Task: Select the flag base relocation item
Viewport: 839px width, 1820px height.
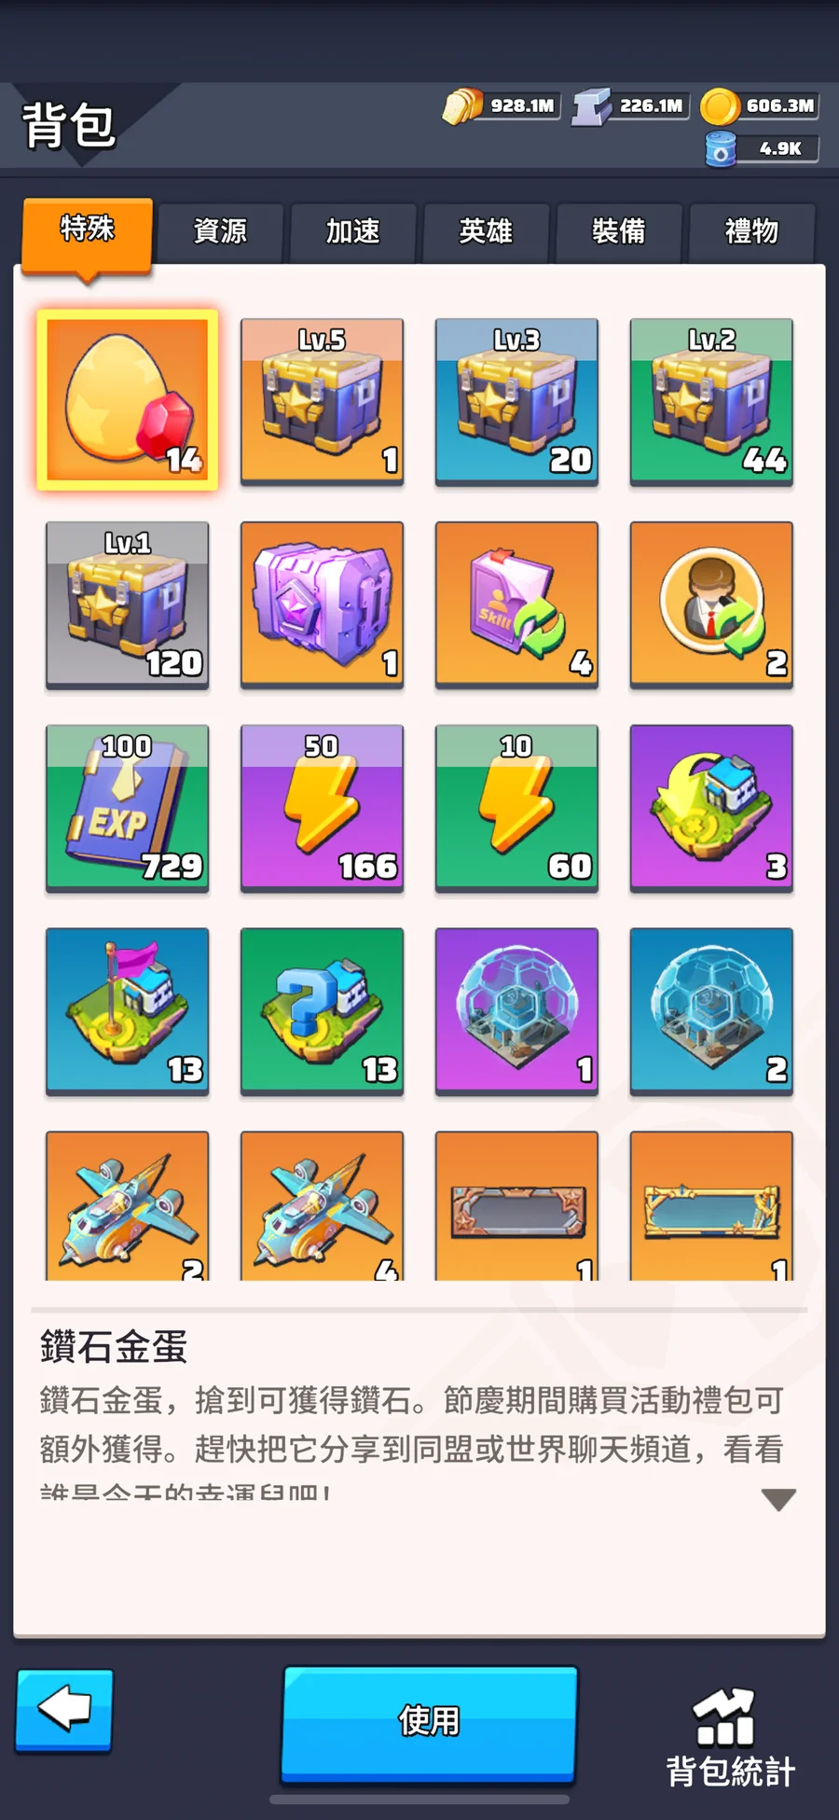Action: tap(128, 1011)
